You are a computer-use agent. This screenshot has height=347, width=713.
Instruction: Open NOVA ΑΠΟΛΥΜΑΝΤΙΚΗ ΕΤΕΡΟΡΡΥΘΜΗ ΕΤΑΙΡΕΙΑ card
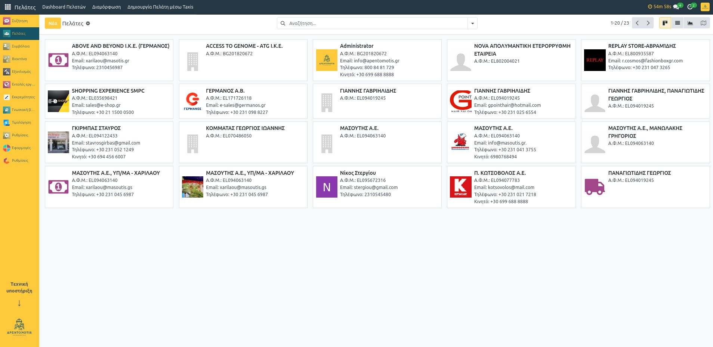[511, 60]
